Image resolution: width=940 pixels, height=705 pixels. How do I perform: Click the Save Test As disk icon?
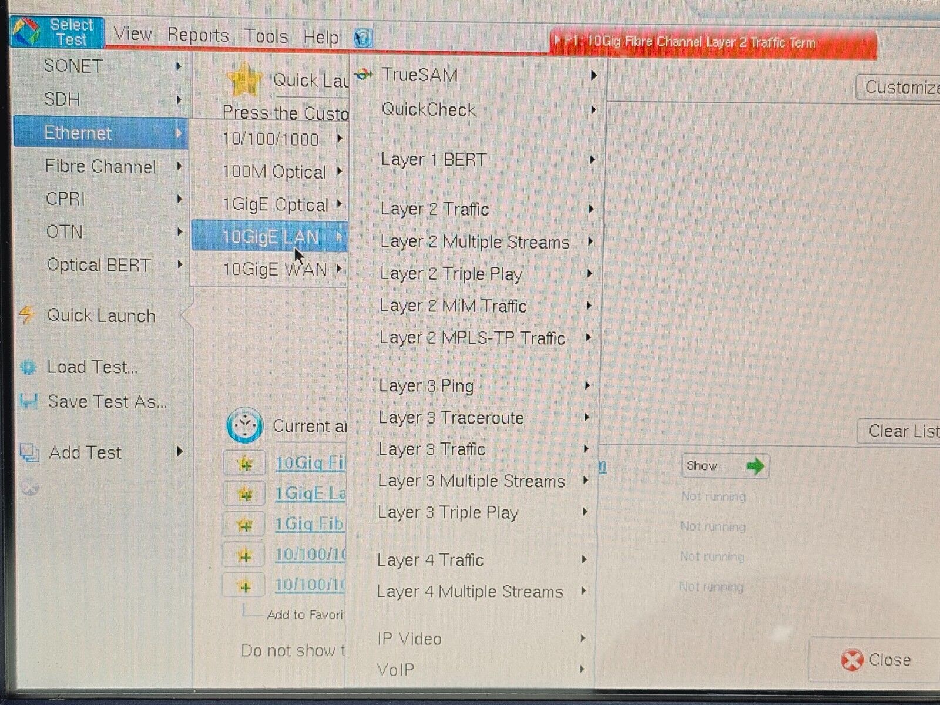pos(28,402)
